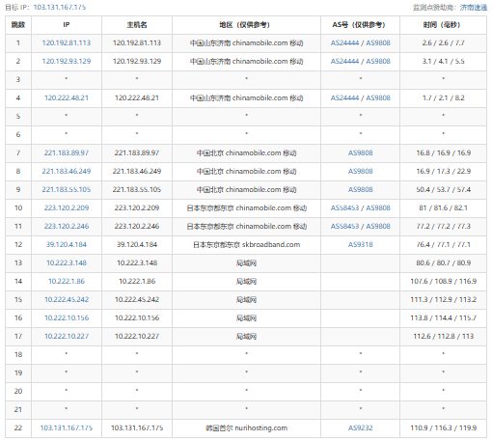Click the 120.192.93.129 IP link in hop 2
The height and width of the screenshot is (441, 492).
coord(67,61)
